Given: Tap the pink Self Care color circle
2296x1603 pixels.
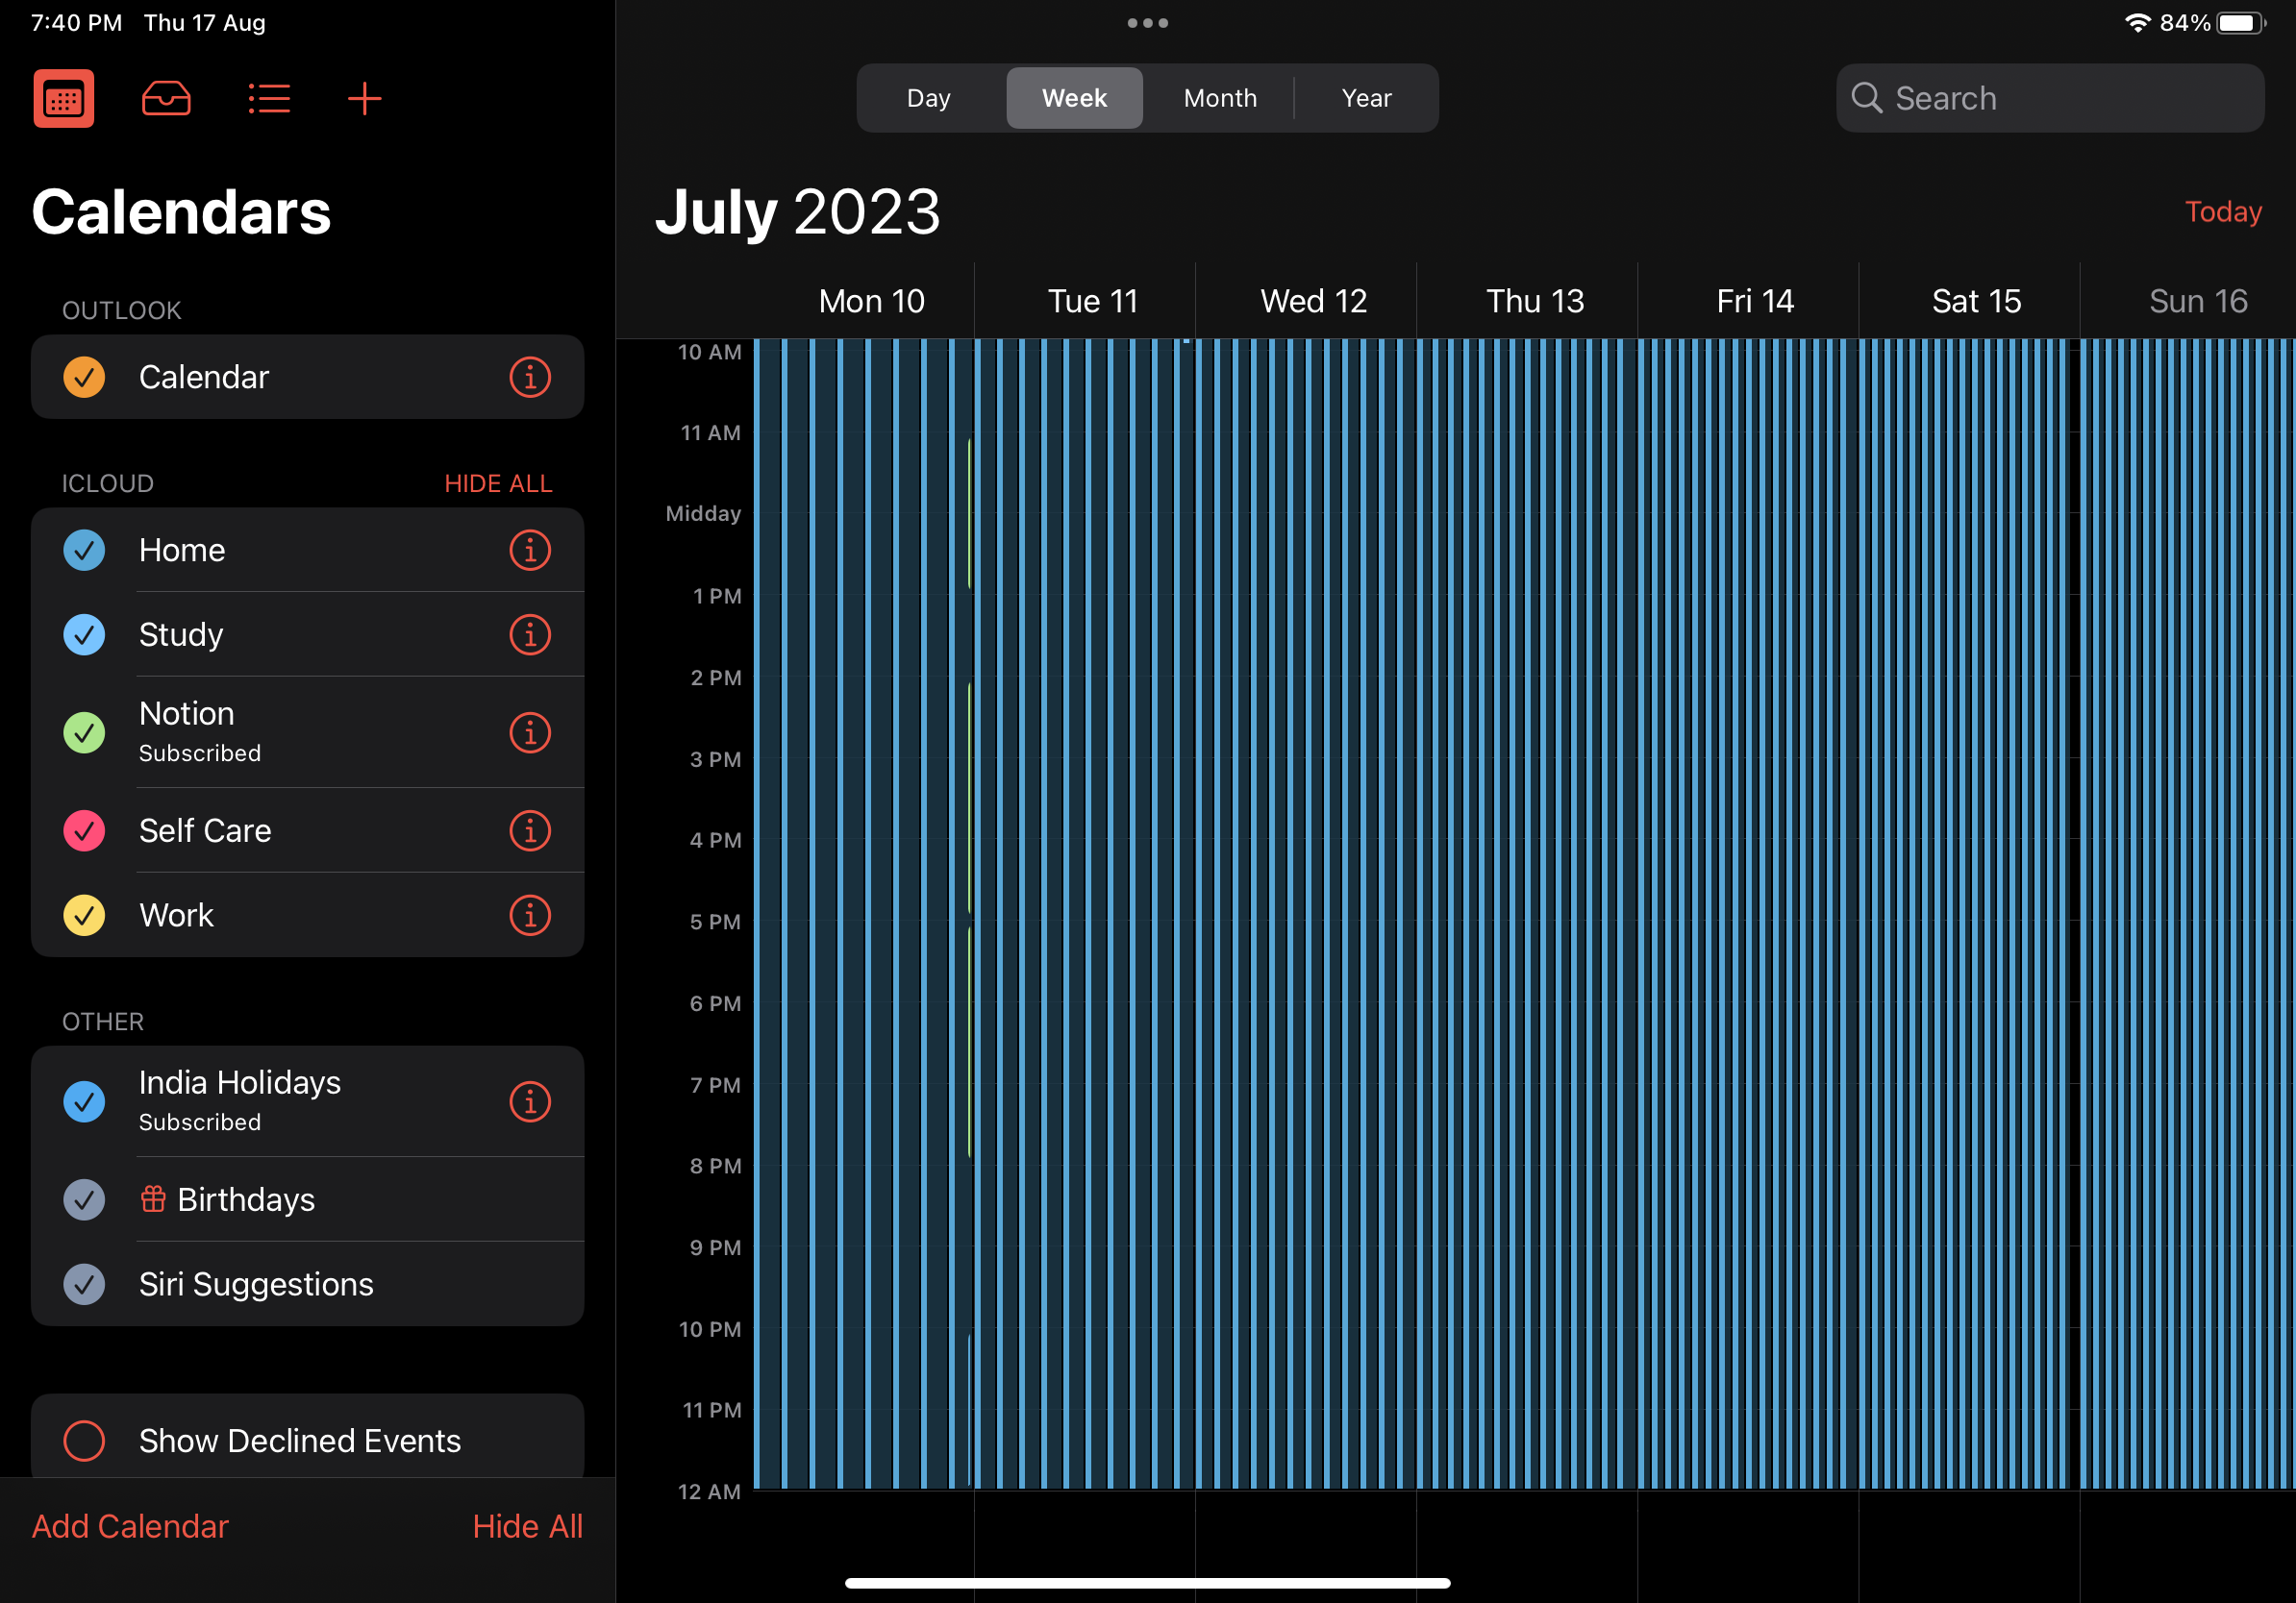Looking at the screenshot, I should pos(84,830).
